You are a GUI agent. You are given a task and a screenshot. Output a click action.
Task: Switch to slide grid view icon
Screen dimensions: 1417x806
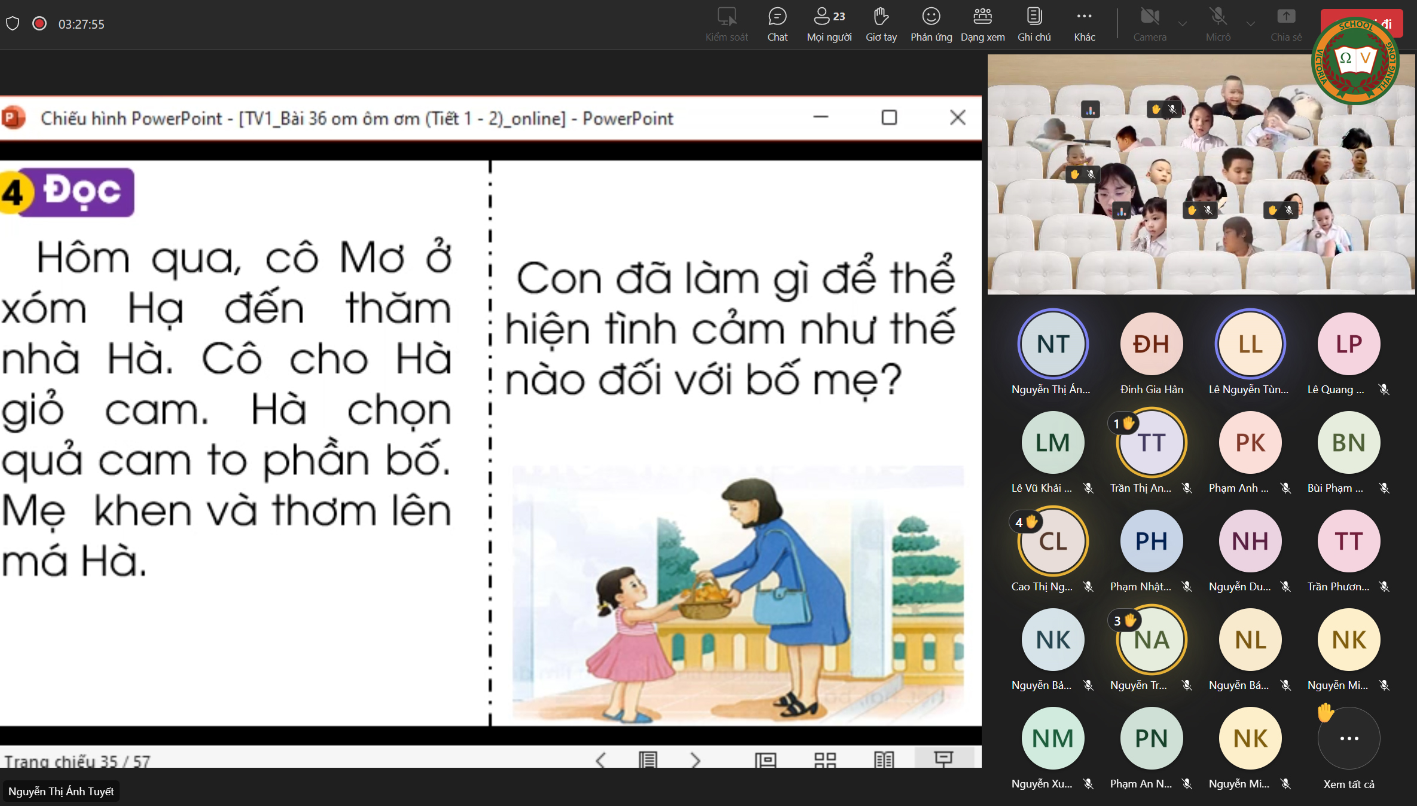[x=824, y=760]
